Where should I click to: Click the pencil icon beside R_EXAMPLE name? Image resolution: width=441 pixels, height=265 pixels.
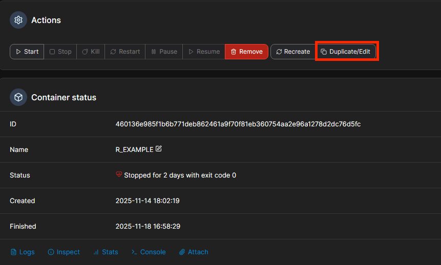pyautogui.click(x=159, y=149)
